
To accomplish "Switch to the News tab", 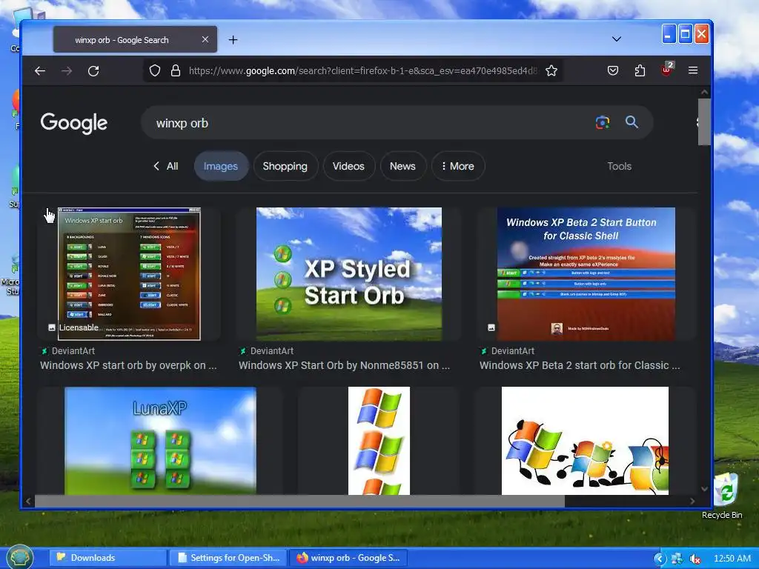I will pyautogui.click(x=402, y=166).
